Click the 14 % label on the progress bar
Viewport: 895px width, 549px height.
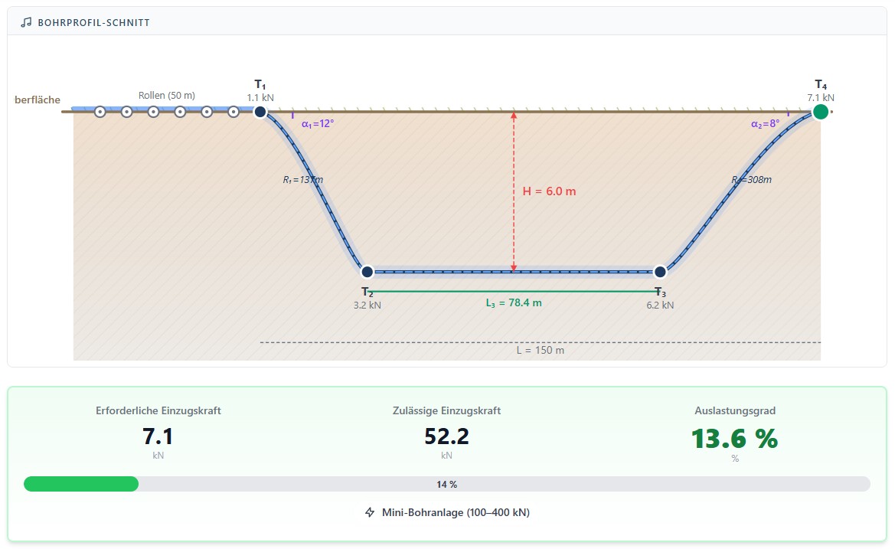click(x=447, y=484)
